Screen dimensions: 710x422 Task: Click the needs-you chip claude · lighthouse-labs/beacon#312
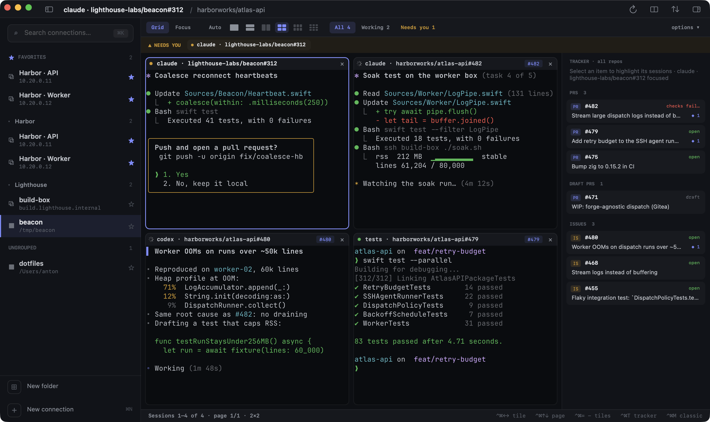coord(249,45)
